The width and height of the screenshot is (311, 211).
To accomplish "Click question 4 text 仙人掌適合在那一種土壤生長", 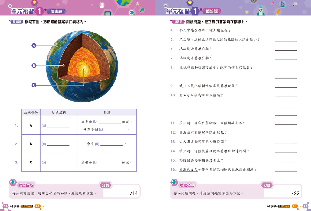I will (205, 30).
